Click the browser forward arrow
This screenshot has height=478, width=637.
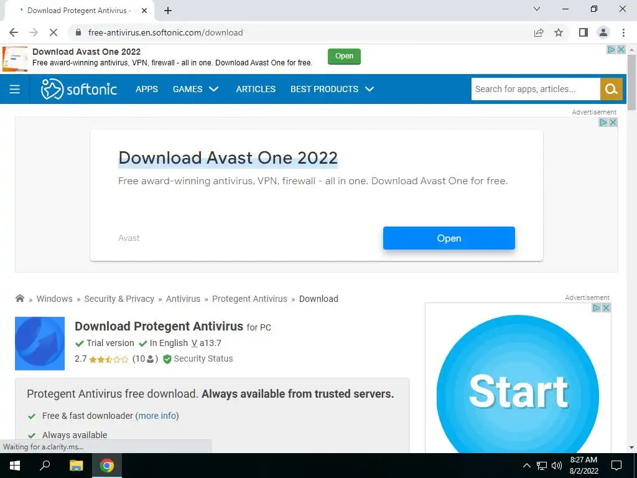(x=34, y=32)
